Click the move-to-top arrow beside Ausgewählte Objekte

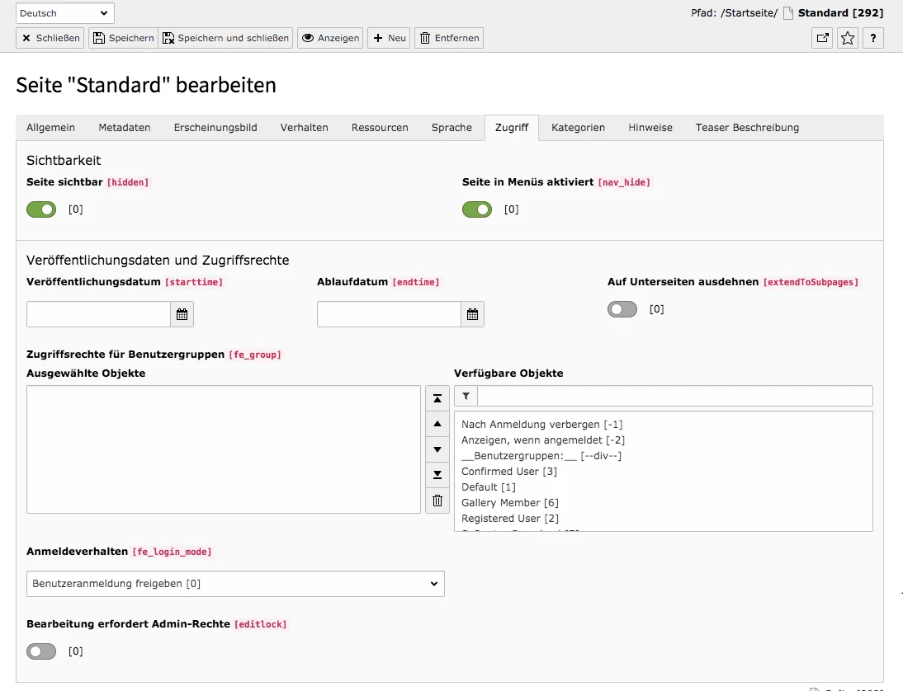click(437, 398)
